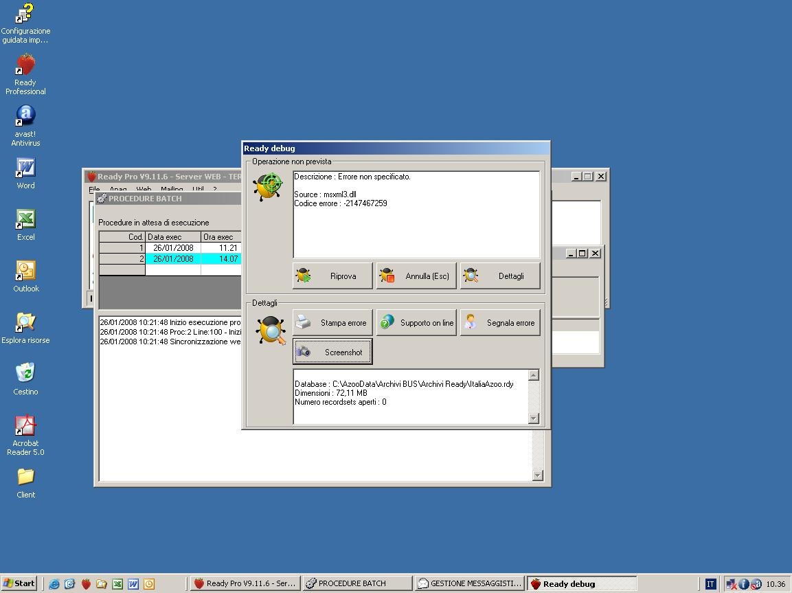792x593 pixels.
Task: Launch Internet Explorer from the quick launch bar
Action: 54,584
